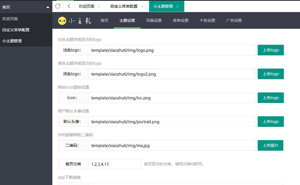The width and height of the screenshot is (300, 185).
Task: Open the 菜单设置 menu item
Action: [180, 21]
